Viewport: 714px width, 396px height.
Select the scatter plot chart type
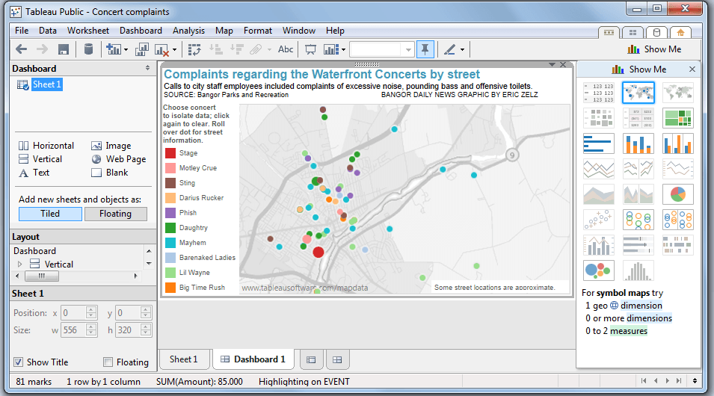click(599, 220)
